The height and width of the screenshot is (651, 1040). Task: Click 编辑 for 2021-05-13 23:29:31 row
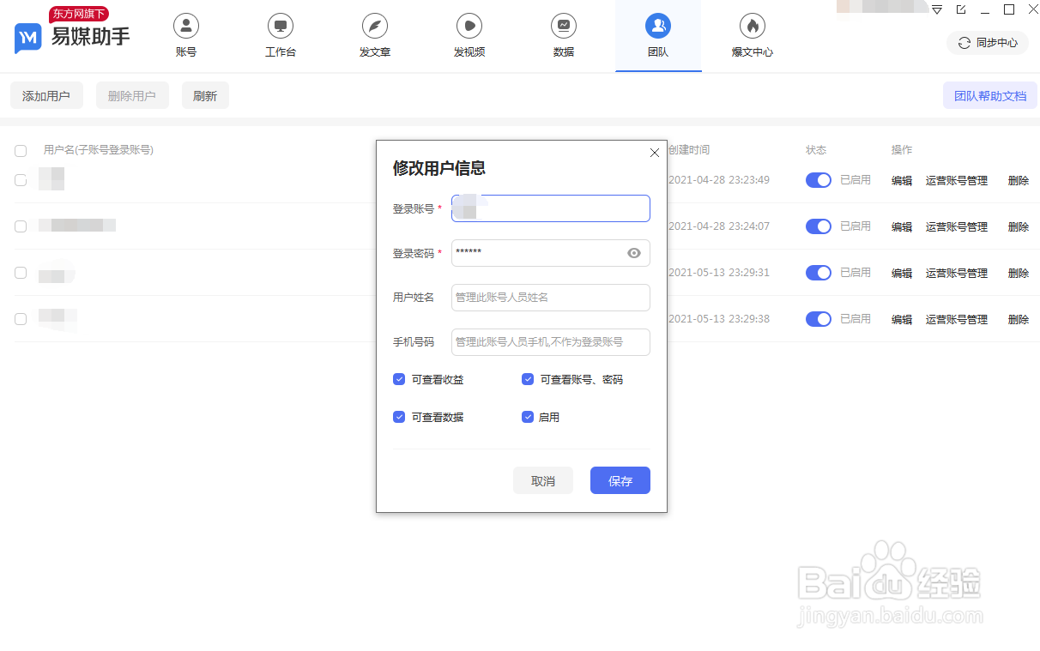point(902,274)
